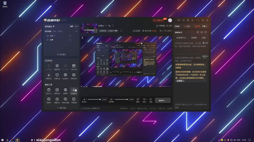This screenshot has width=254, height=142.
Task: Mute the speaker via its icon
Action: pyautogui.click(x=111, y=99)
